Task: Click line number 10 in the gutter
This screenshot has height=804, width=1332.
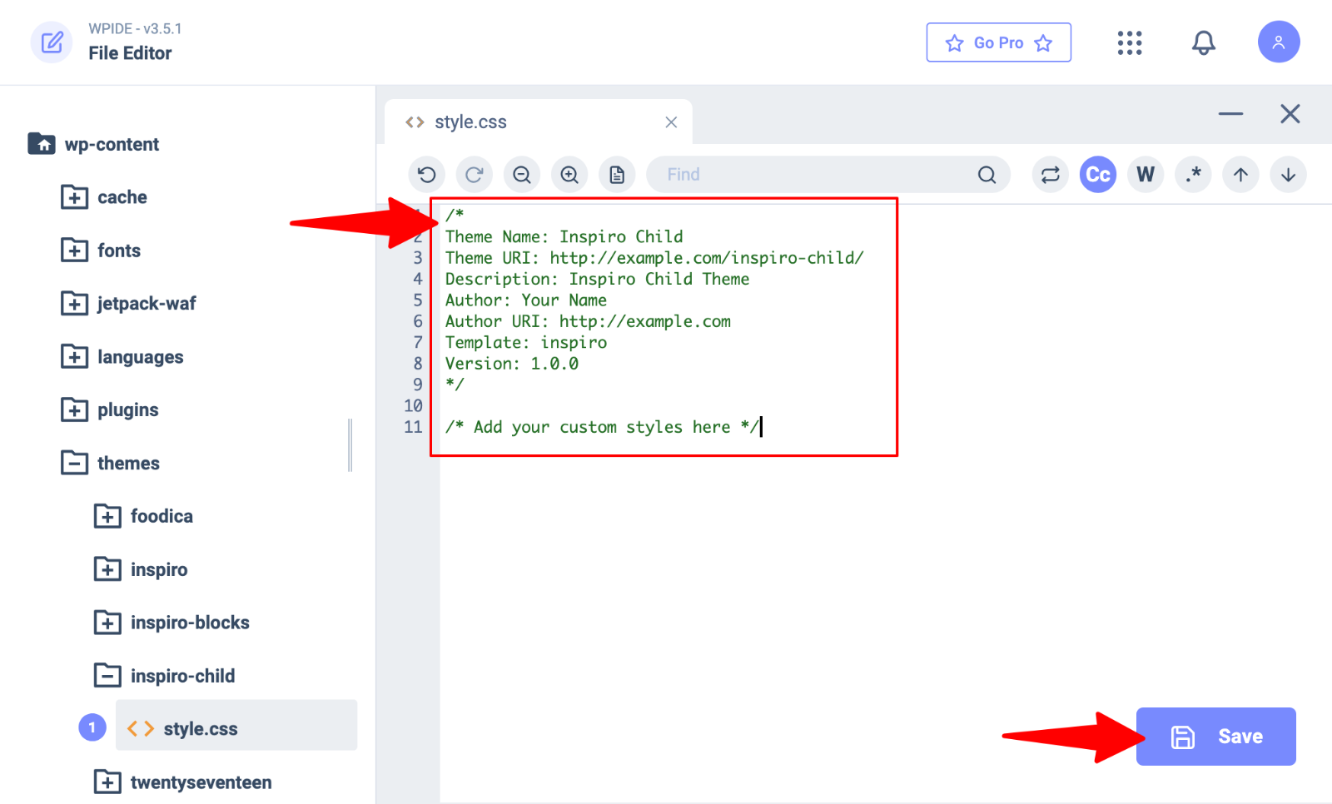Action: (x=413, y=406)
